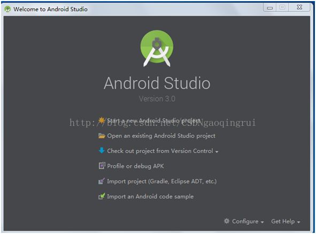Close the Welcome to Android Studio window
The height and width of the screenshot is (234, 316).
(299, 7)
